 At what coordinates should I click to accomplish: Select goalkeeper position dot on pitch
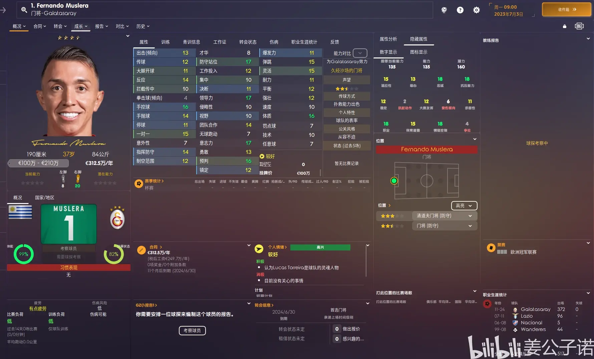[x=394, y=181]
